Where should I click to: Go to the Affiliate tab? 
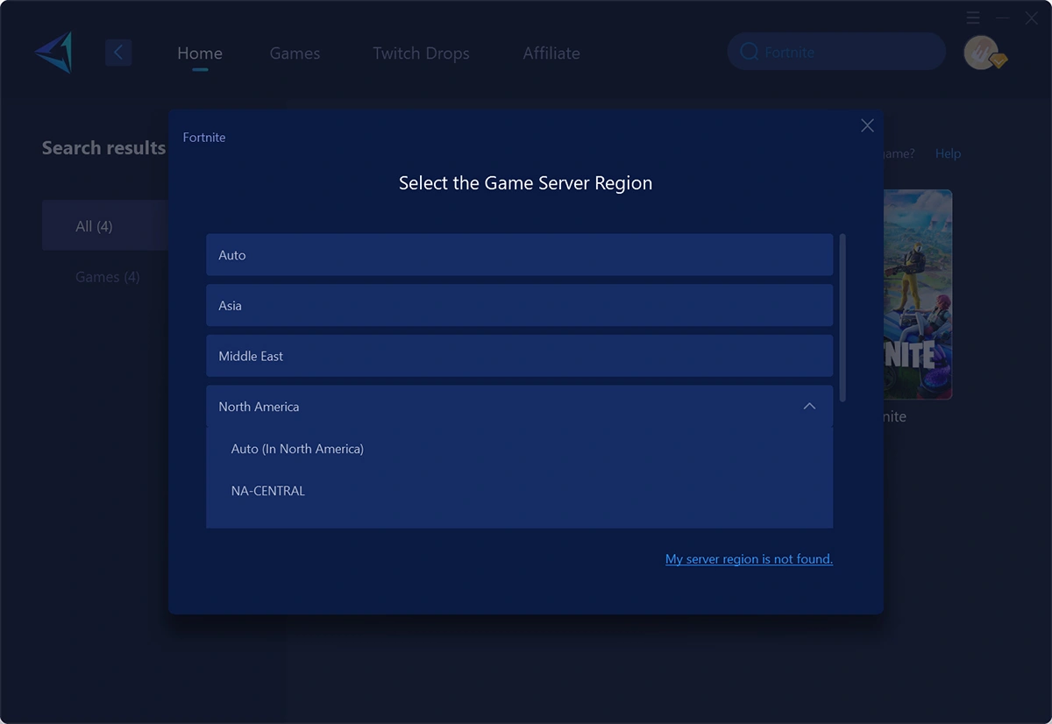pyautogui.click(x=551, y=53)
